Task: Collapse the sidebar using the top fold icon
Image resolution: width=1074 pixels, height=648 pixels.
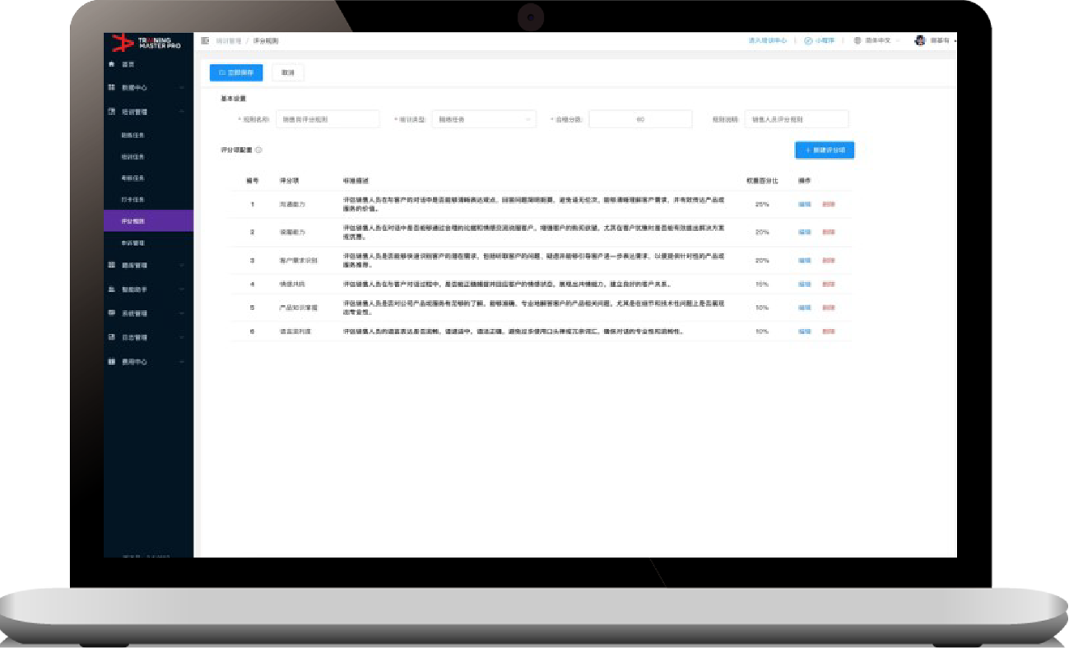Action: (205, 40)
